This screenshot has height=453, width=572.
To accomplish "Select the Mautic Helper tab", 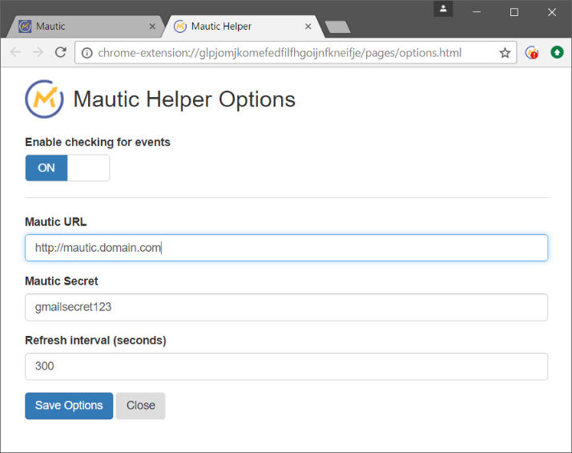I will tap(232, 26).
